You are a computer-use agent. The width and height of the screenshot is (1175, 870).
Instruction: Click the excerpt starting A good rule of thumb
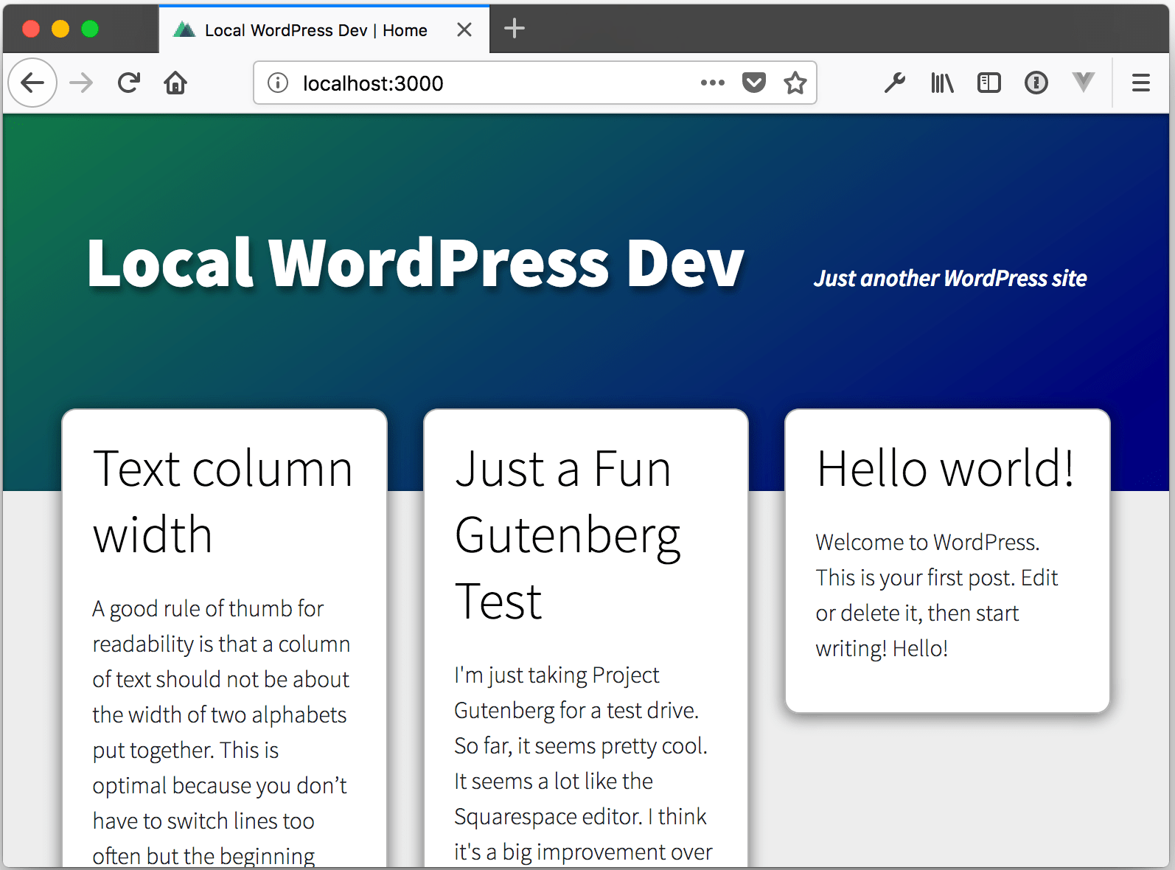pos(221,731)
